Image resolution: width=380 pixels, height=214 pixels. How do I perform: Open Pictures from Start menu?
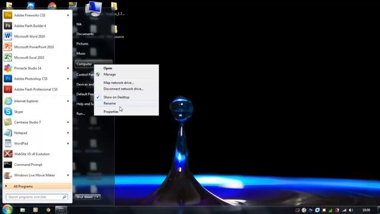click(83, 43)
